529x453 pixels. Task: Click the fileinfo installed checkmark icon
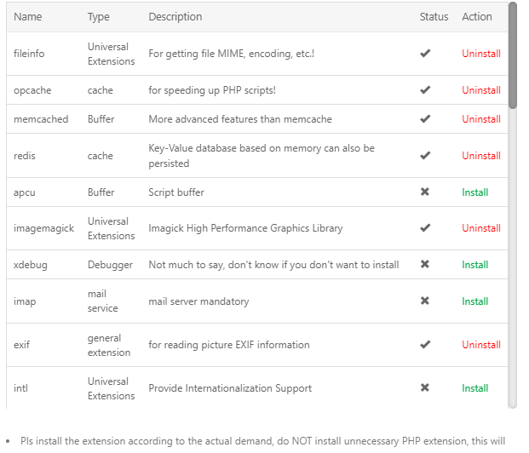point(425,53)
